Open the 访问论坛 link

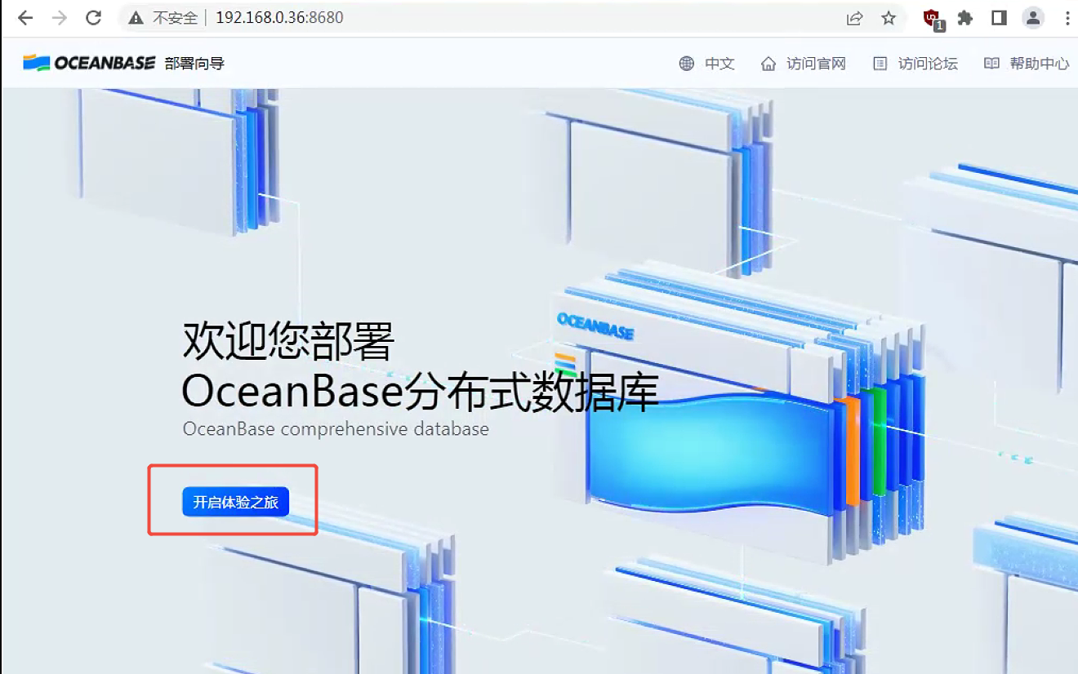(x=928, y=64)
